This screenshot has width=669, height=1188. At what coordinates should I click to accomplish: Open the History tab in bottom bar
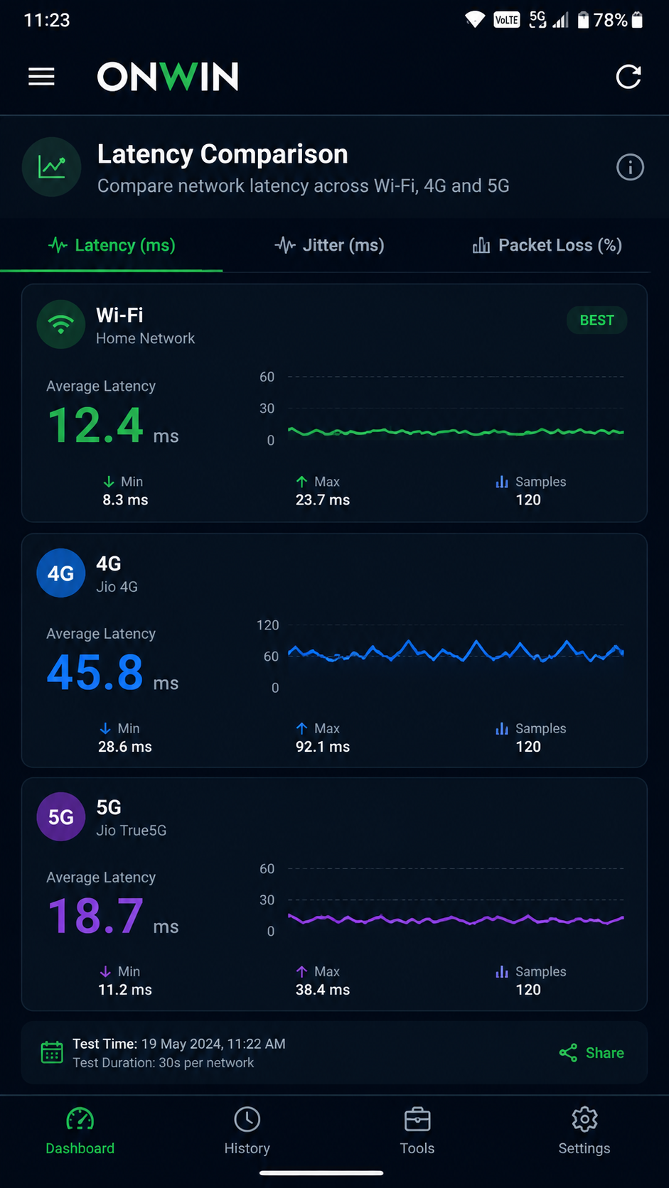tap(247, 1131)
